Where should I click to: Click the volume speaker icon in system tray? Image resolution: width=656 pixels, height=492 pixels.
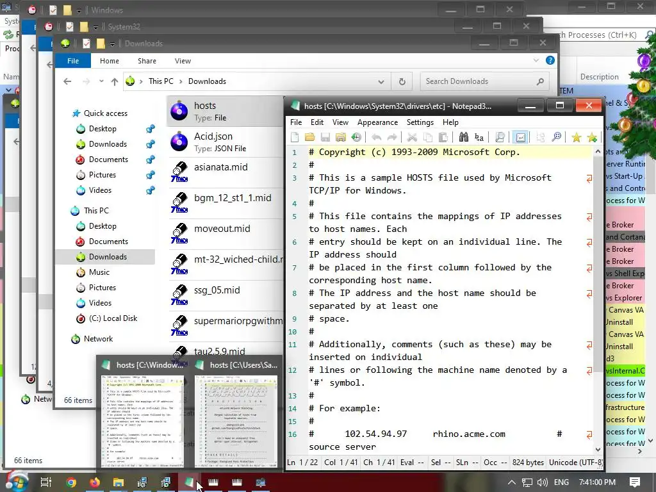[542, 482]
